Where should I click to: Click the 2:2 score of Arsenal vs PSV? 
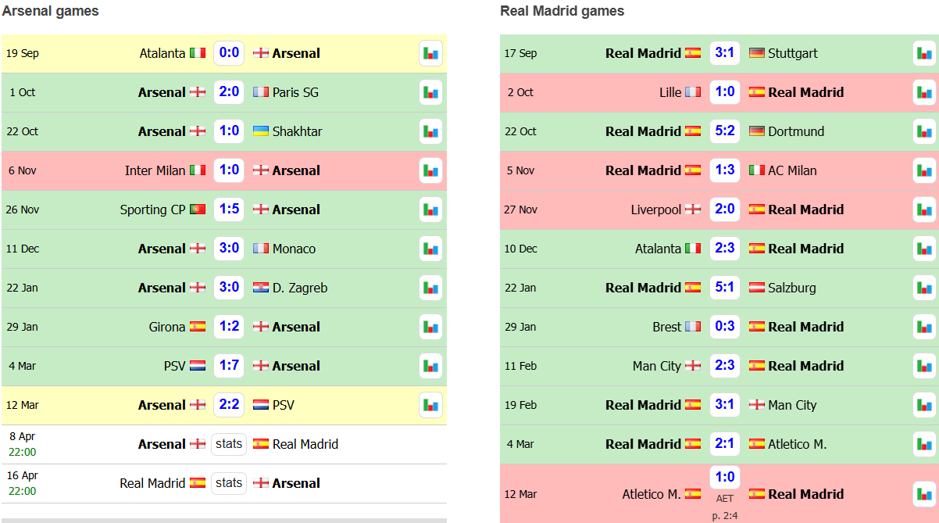tap(229, 405)
